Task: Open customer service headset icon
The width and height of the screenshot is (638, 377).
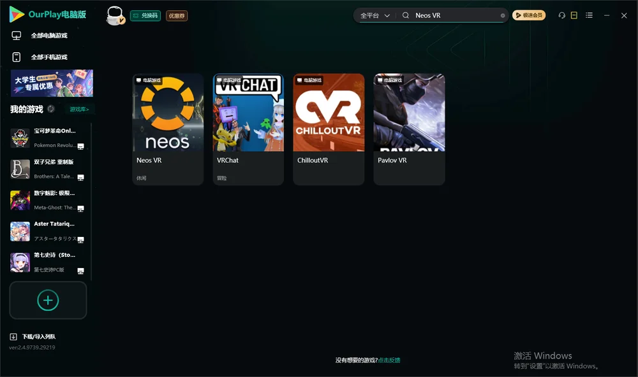Action: pos(562,15)
